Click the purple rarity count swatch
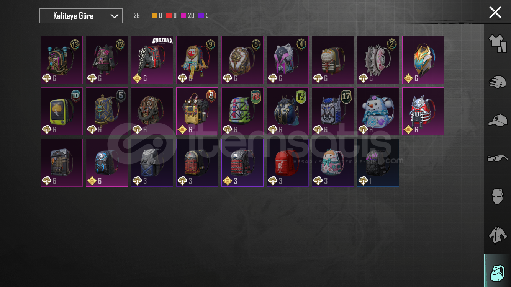The image size is (511, 287). [x=201, y=16]
